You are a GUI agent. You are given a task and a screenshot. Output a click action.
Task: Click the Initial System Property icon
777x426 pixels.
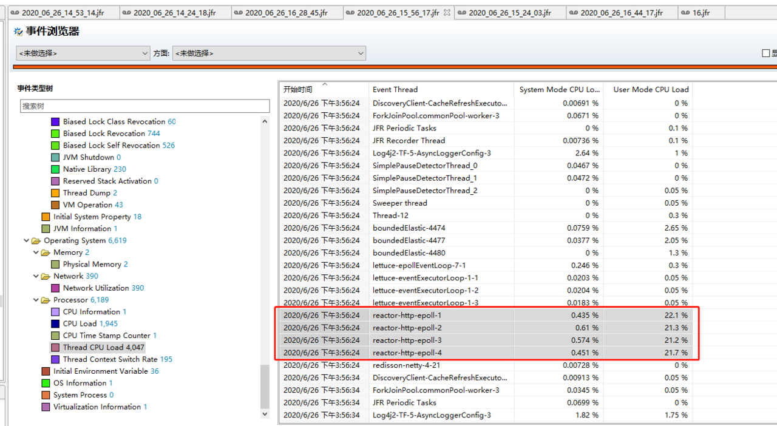pyautogui.click(x=46, y=217)
